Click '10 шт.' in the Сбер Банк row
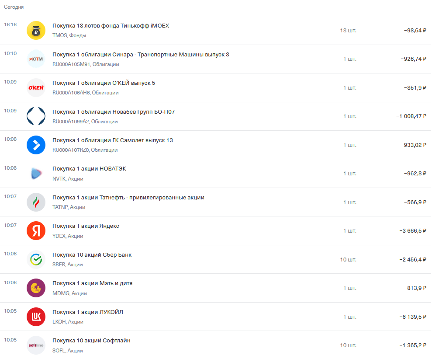Screen dimensions: 439x359 pyautogui.click(x=348, y=259)
